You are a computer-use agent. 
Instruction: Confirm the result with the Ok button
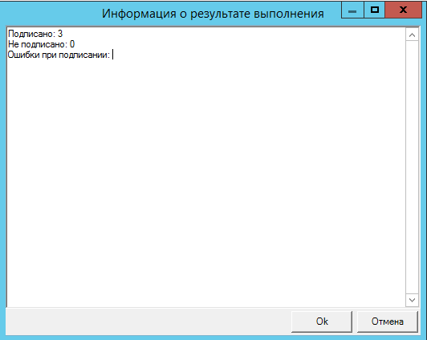322,322
